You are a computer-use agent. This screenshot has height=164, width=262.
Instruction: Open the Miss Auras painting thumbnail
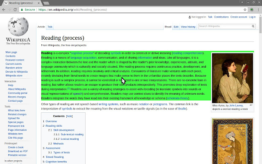pos(233,78)
